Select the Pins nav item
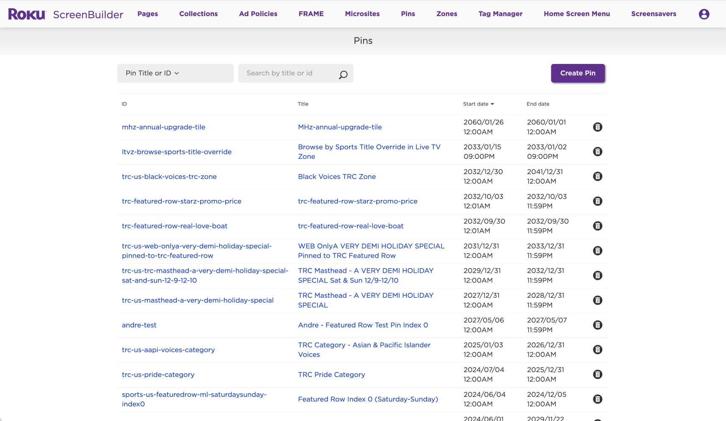The height and width of the screenshot is (421, 726). [408, 14]
